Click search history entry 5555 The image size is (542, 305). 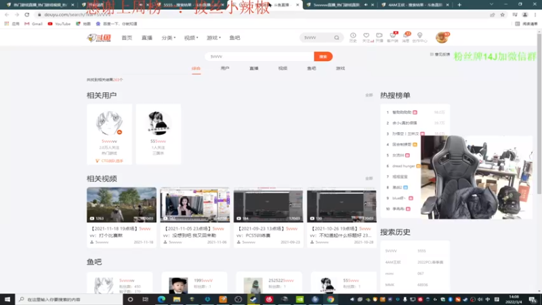click(421, 251)
